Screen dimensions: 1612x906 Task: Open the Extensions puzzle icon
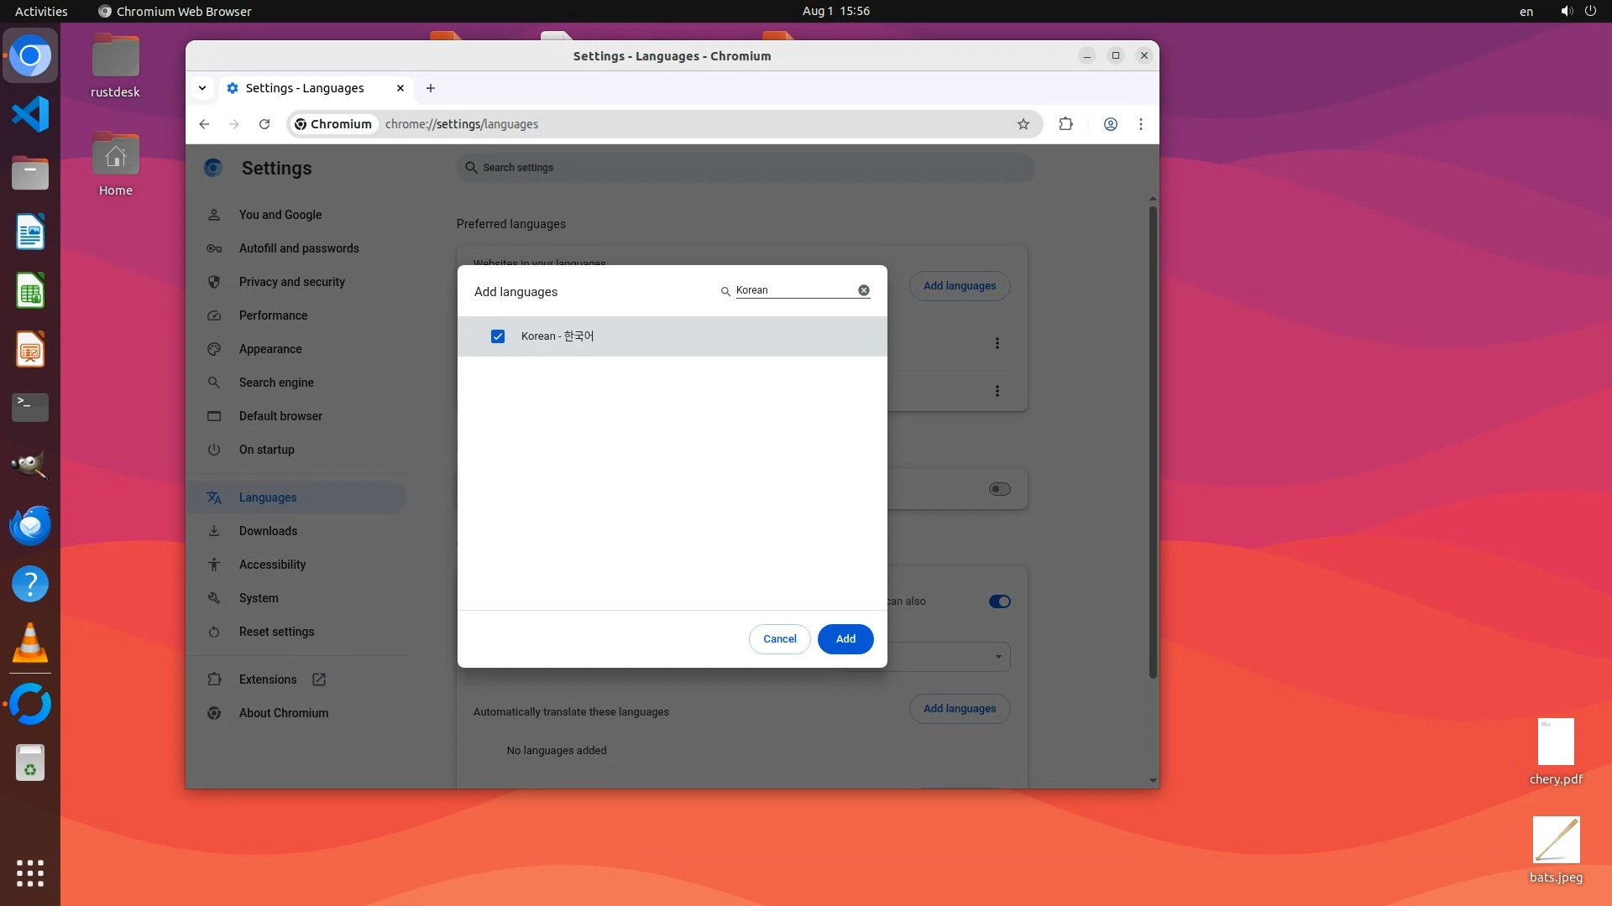click(1065, 124)
